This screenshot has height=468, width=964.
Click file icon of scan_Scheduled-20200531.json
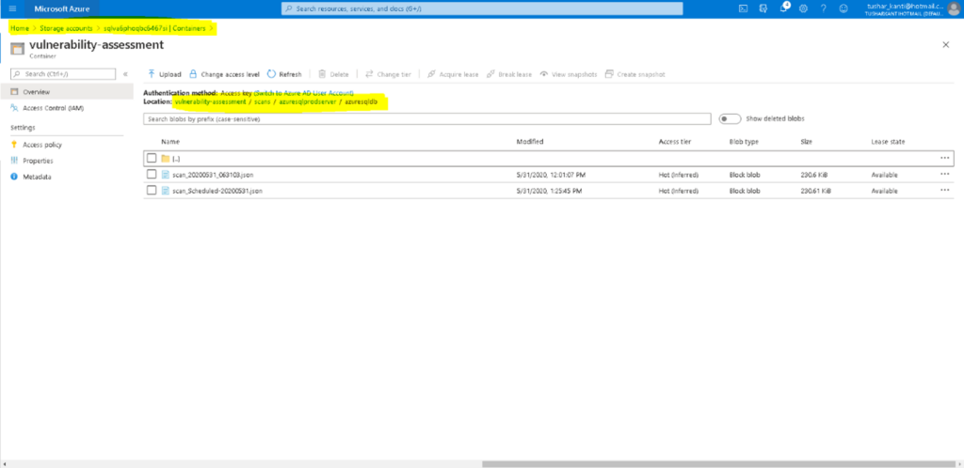click(x=166, y=191)
